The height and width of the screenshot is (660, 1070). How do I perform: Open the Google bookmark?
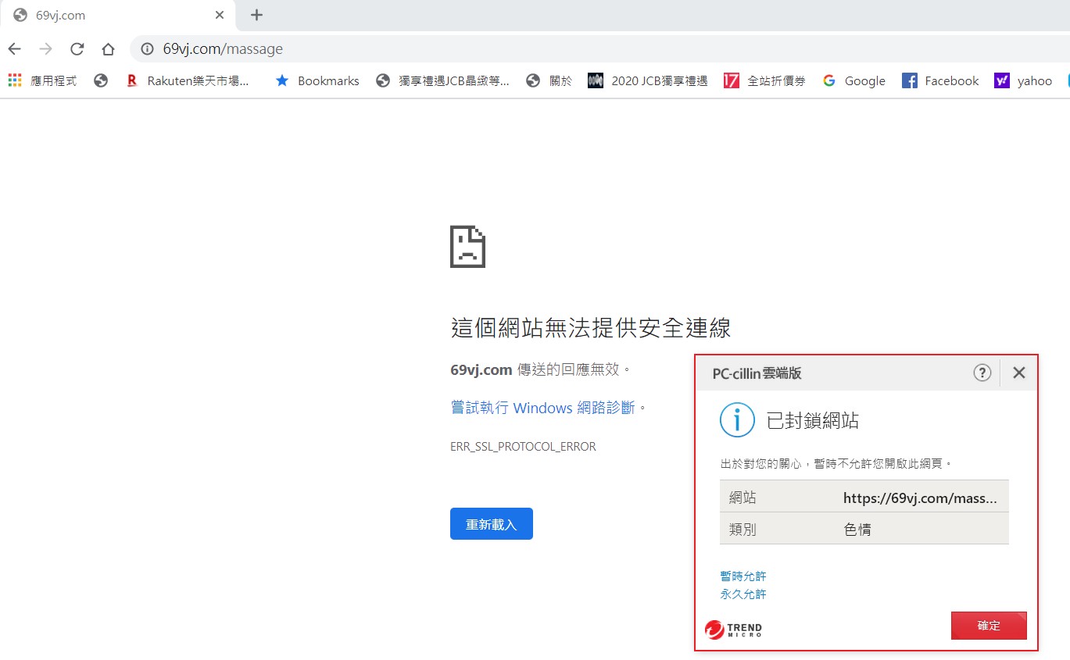point(854,80)
